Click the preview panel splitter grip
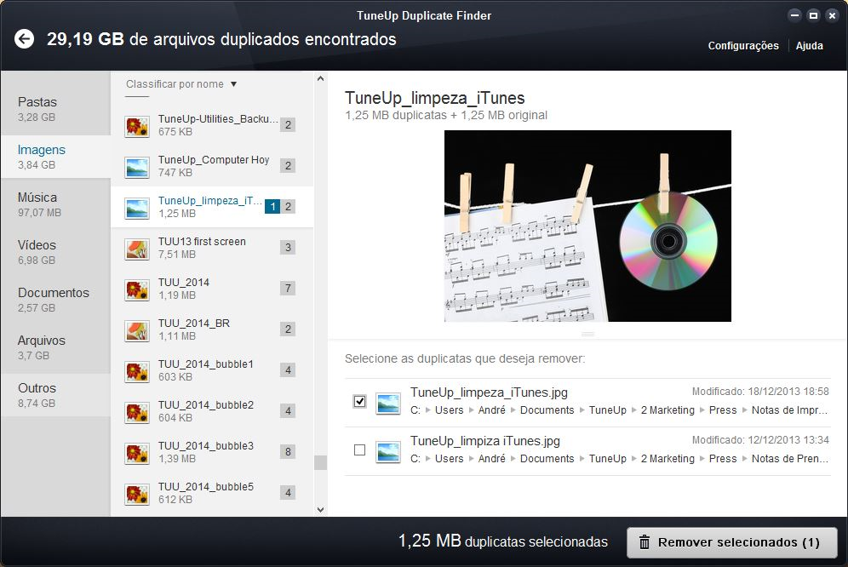 click(x=587, y=335)
